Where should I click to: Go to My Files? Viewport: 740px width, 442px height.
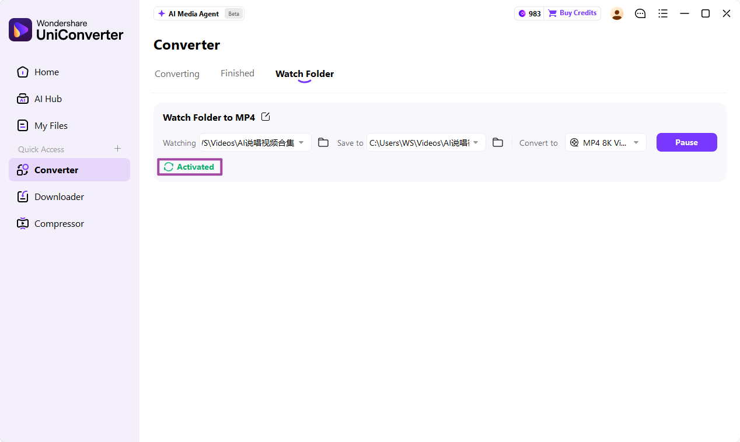(x=69, y=126)
